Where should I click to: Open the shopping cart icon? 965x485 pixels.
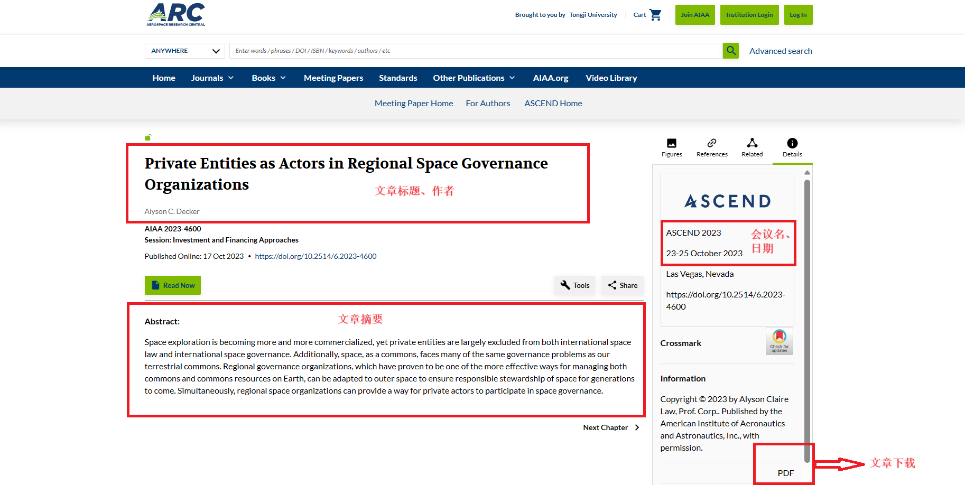pyautogui.click(x=655, y=15)
